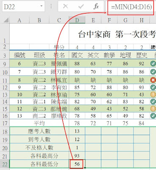156x170 pixels.
Task: Click the Enter checkmark icon in formula bar
Action: (81, 6)
